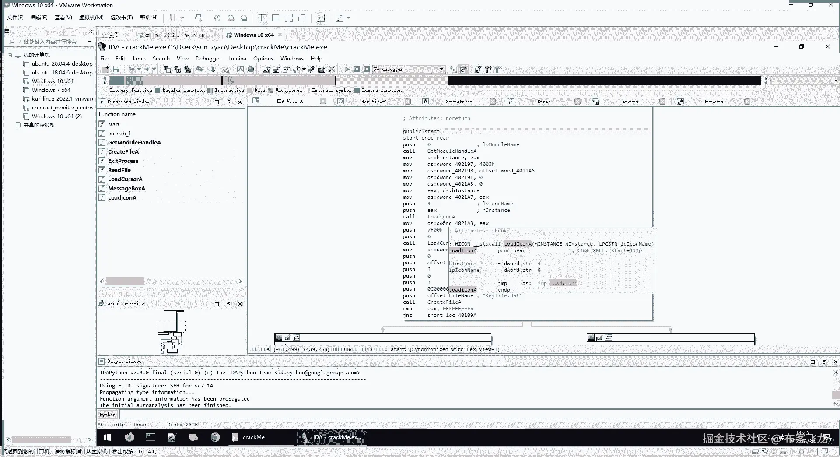Image resolution: width=840 pixels, height=457 pixels.
Task: Collapse the 我的计算机 tree node
Action: [x=10, y=55]
